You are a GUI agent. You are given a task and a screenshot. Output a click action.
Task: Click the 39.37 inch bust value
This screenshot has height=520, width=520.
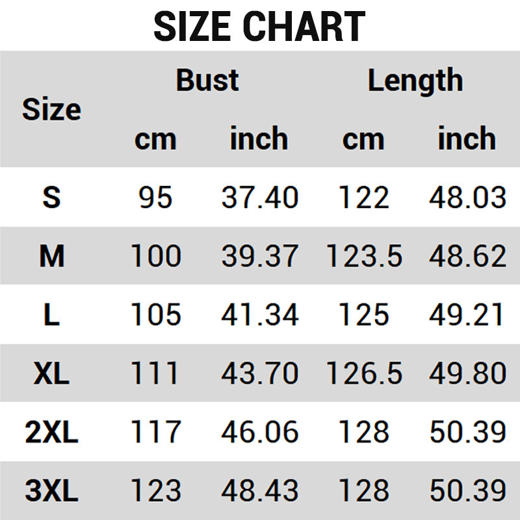click(259, 256)
